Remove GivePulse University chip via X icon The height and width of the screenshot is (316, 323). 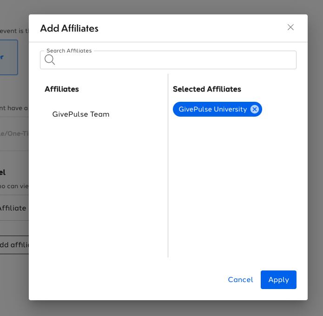255,109
